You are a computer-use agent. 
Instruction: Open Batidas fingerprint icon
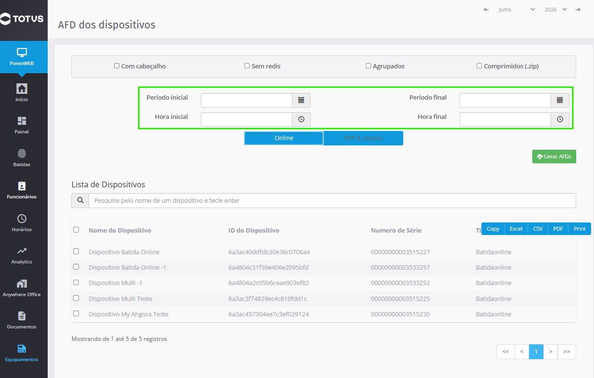[x=22, y=154]
